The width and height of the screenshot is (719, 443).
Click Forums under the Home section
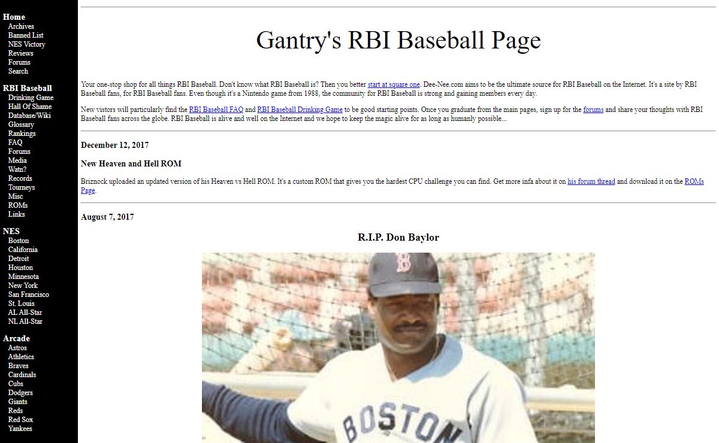(x=19, y=62)
